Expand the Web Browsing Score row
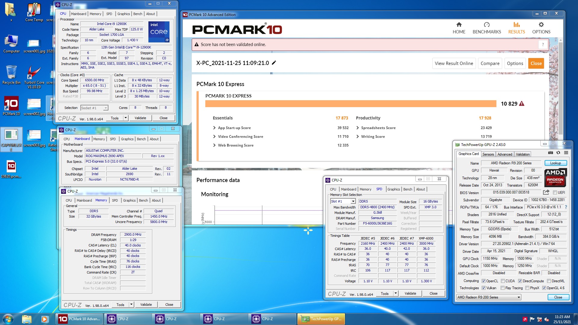578x325 pixels. [215, 145]
